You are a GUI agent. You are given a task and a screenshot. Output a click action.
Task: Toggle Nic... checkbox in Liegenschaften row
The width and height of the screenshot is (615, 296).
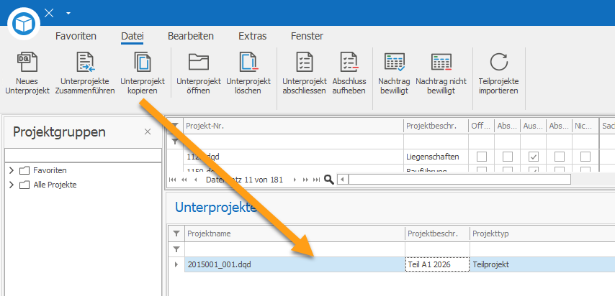point(585,157)
